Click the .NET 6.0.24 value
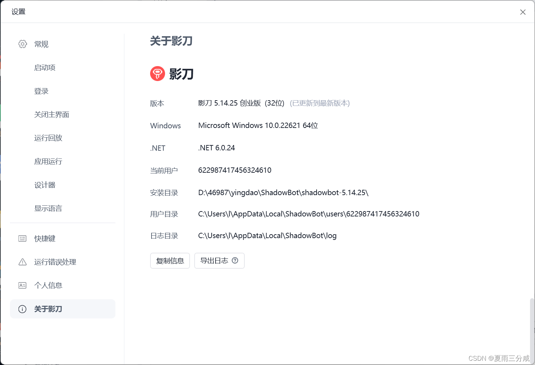The width and height of the screenshot is (535, 365). (x=217, y=148)
